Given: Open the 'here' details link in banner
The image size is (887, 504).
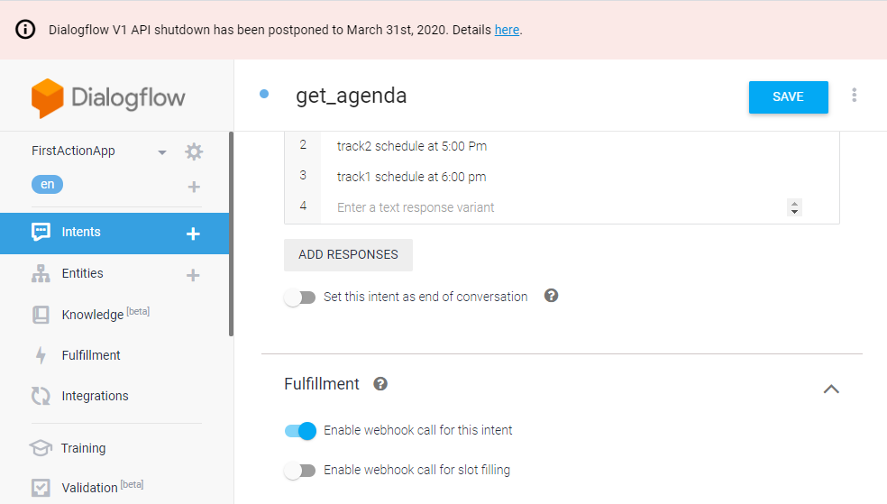Looking at the screenshot, I should click(507, 30).
